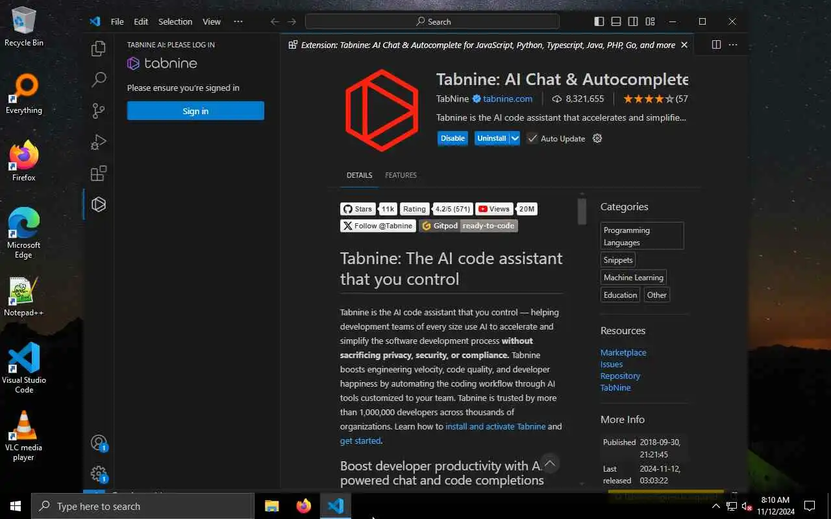Screen dimensions: 831x519
Task: Open the Accounts icon in activity bar
Action: click(99, 443)
